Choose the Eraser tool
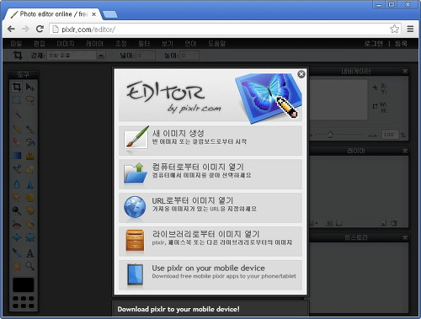The height and width of the screenshot is (319, 421). click(x=17, y=142)
